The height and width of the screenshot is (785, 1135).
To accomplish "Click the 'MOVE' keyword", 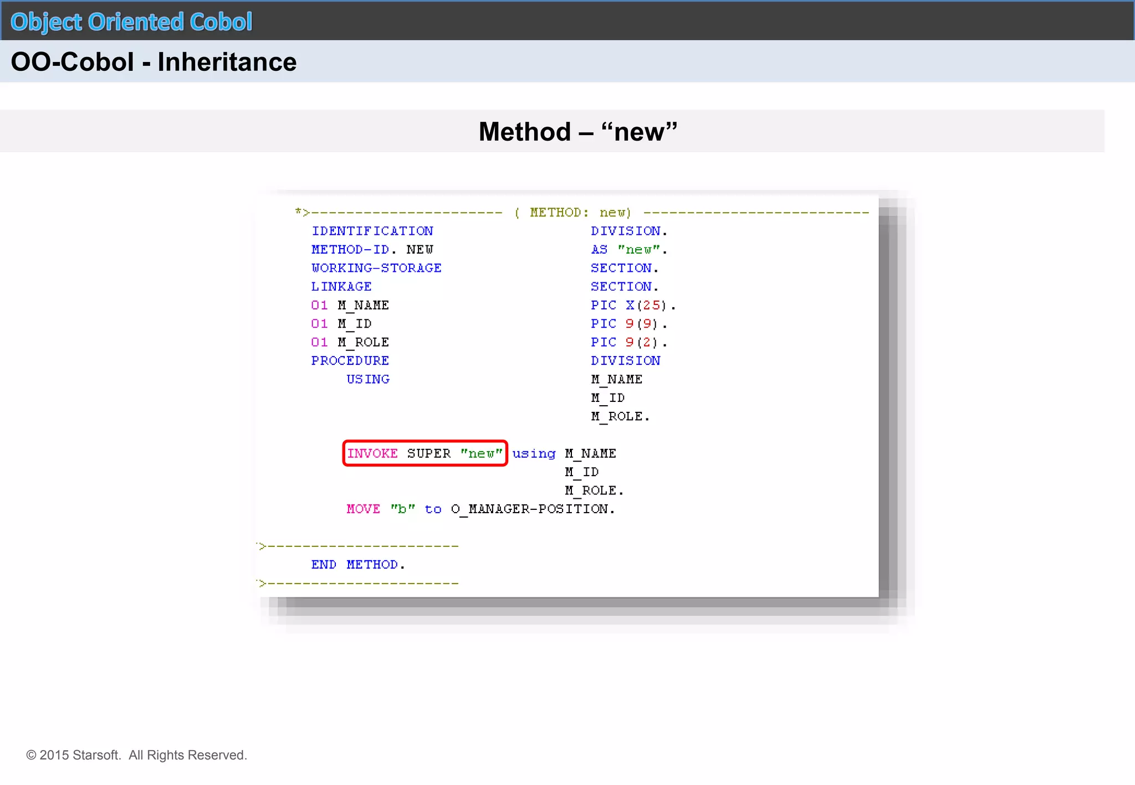I will (x=364, y=509).
